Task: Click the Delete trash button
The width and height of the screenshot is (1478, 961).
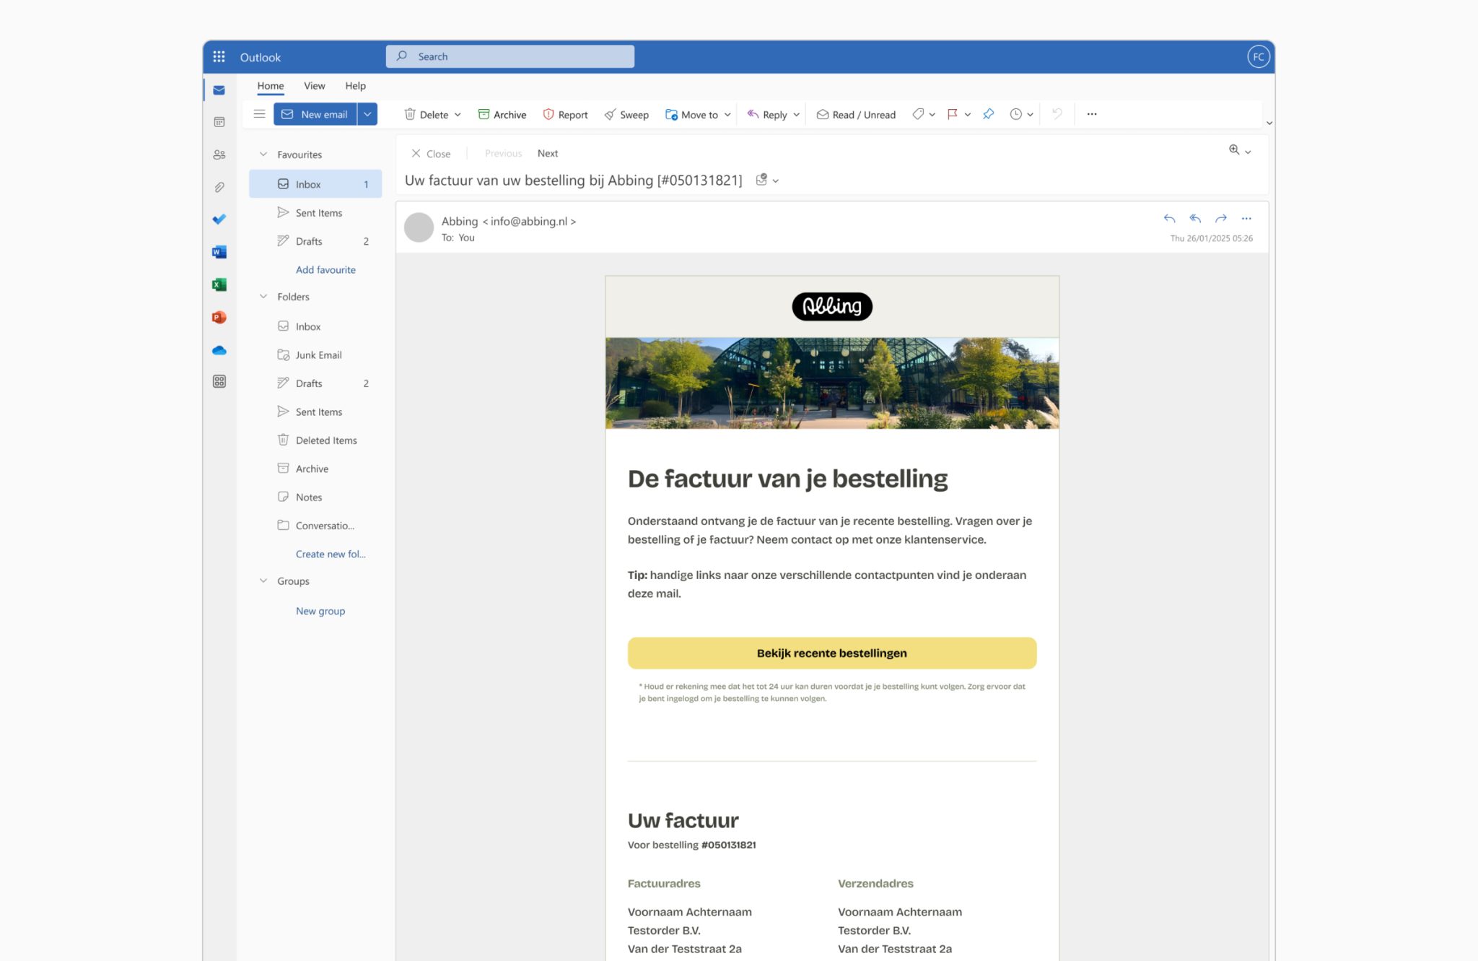Action: tap(426, 114)
